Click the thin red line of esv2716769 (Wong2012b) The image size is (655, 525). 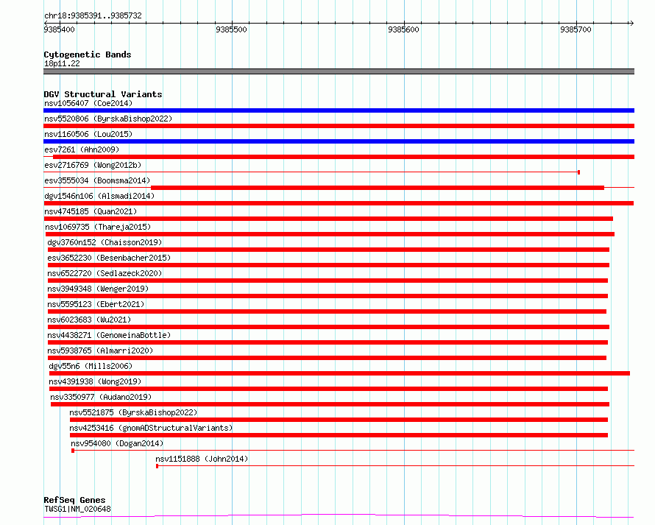tap(311, 172)
